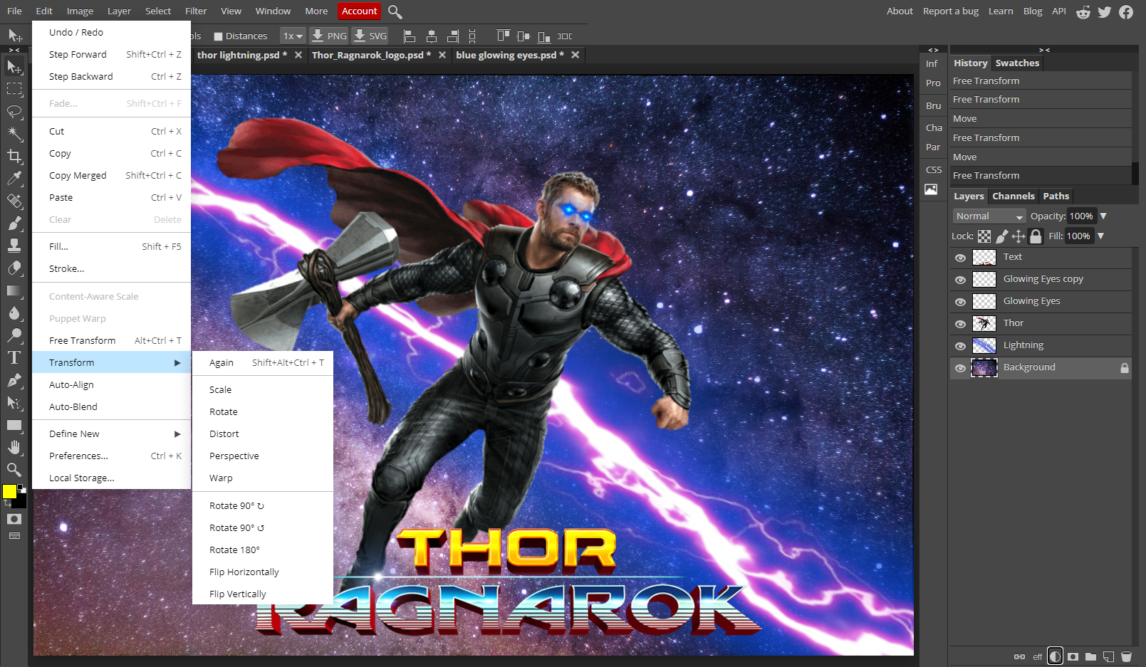
Task: Switch to the Channels tab
Action: click(1013, 196)
